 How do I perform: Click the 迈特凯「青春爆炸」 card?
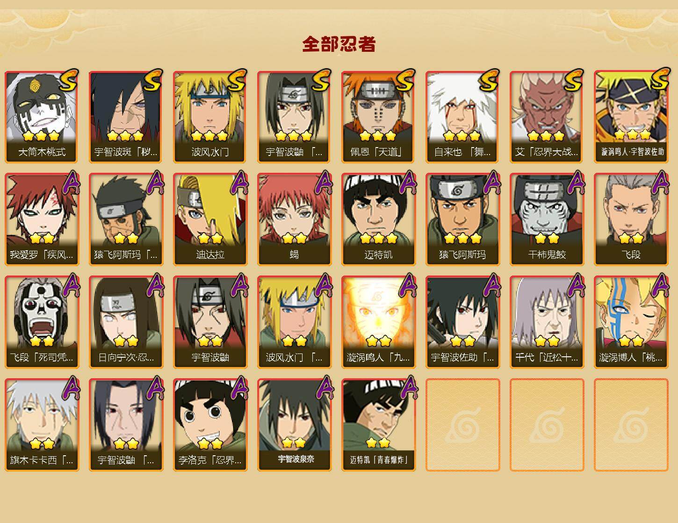pos(378,425)
